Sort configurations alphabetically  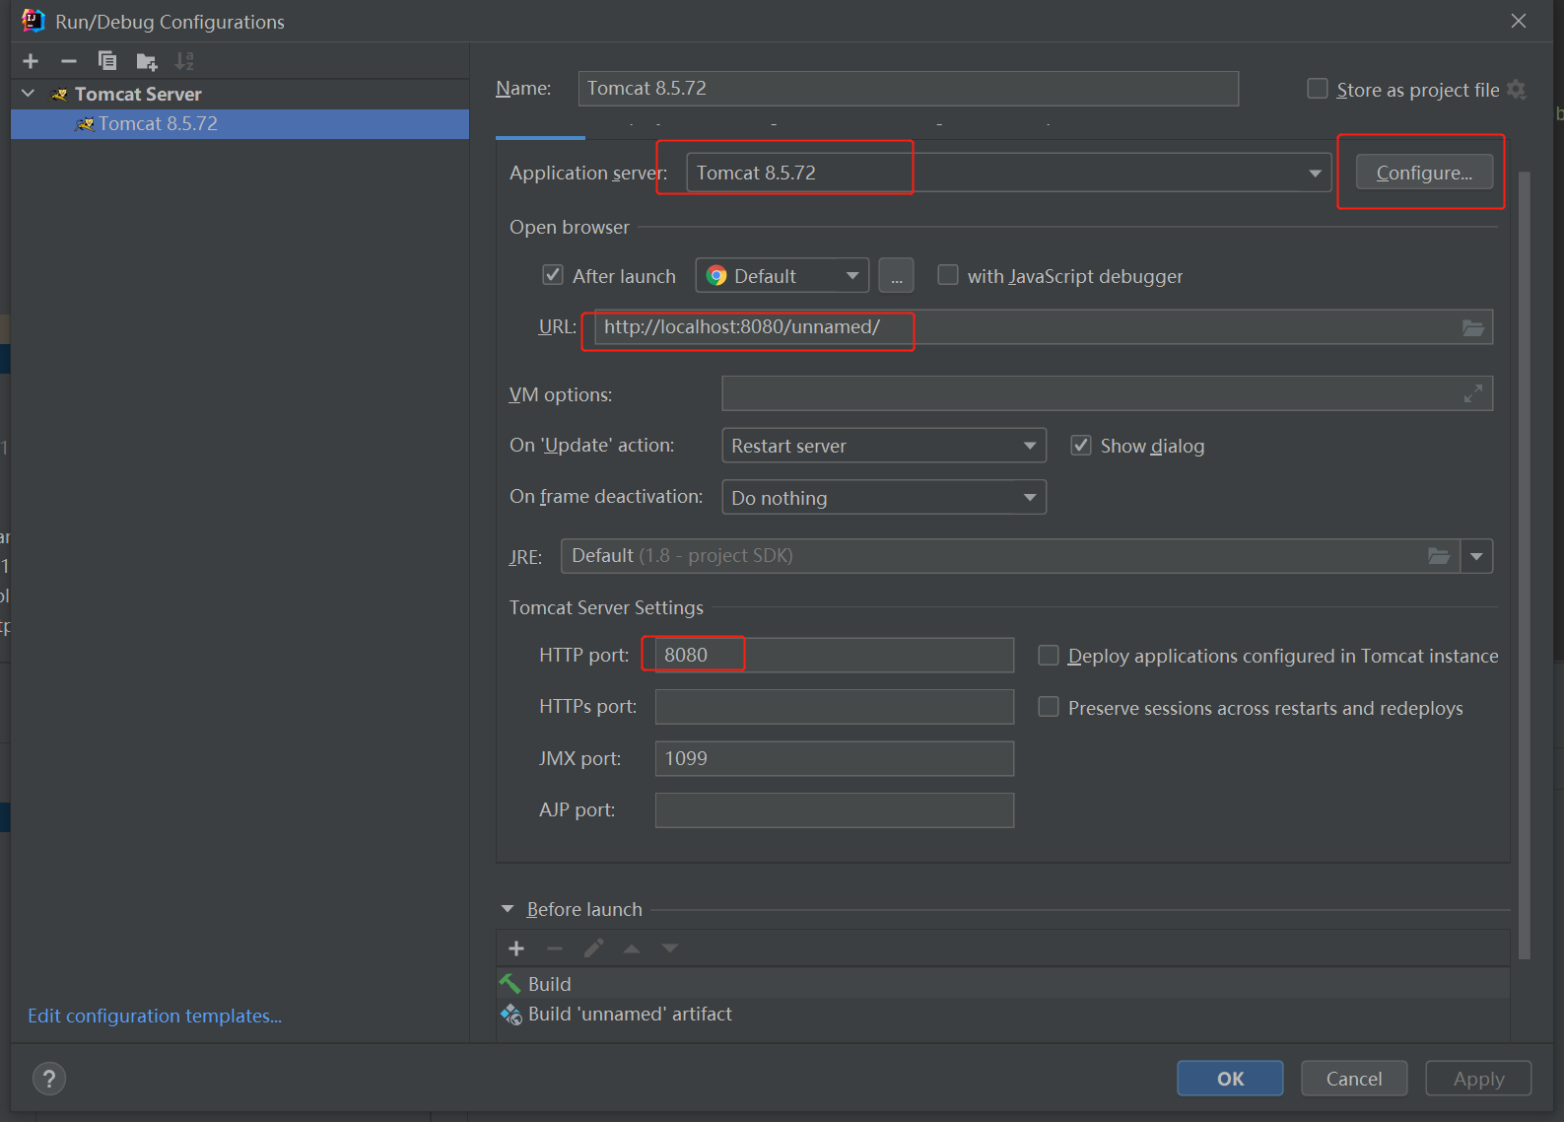(184, 61)
